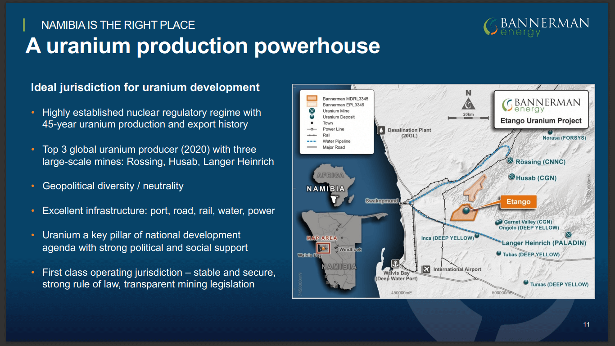Click the Tubas (DEEP YELLOW) deposit marker

498,254
